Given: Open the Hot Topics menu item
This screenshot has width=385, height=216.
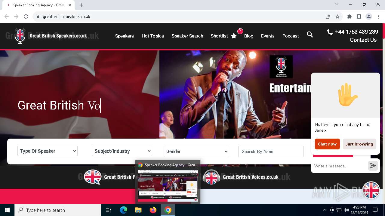Looking at the screenshot, I should click(153, 36).
